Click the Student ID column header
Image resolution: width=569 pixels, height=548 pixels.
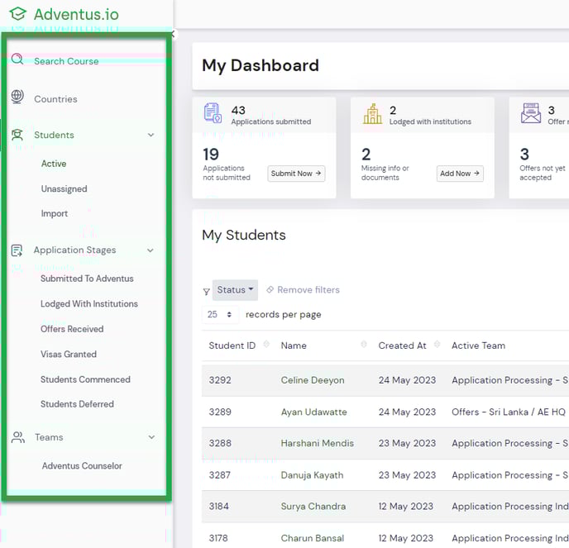(232, 345)
